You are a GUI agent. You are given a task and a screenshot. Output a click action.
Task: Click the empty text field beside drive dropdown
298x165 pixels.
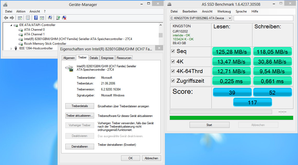264,18
